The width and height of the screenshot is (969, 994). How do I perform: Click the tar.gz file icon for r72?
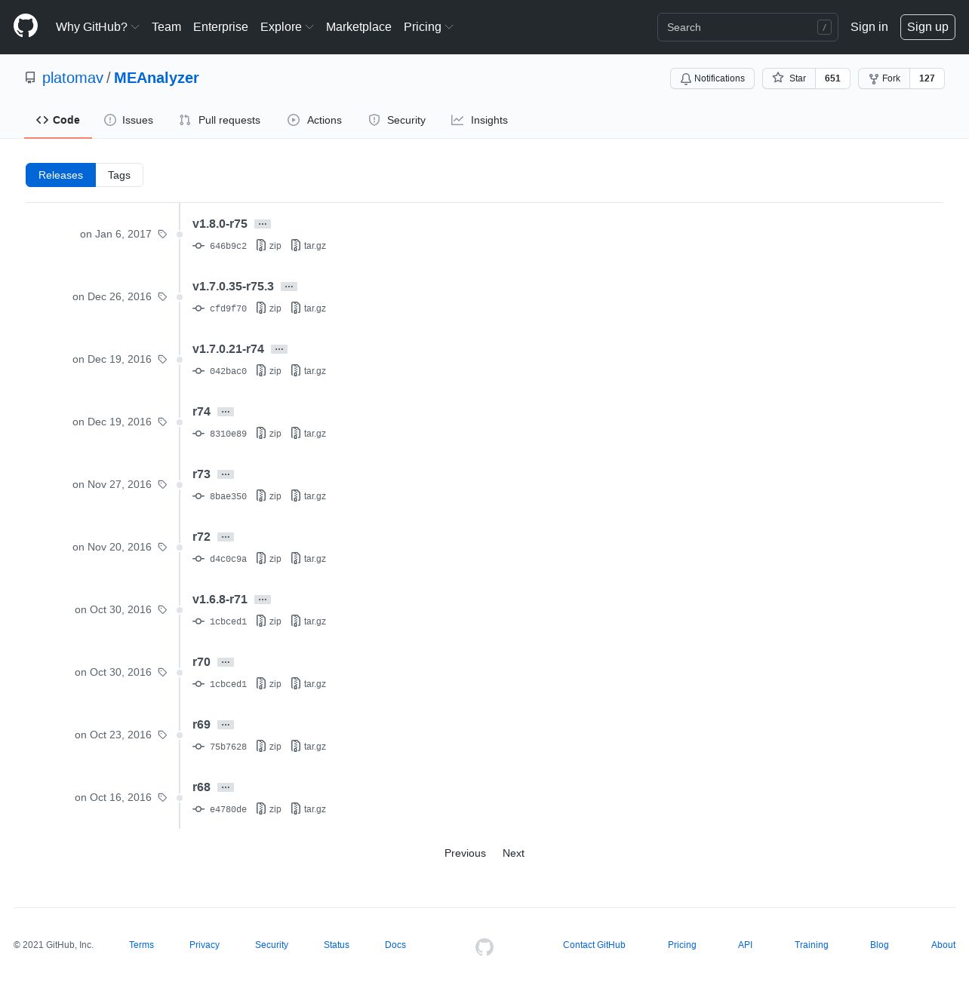(296, 559)
